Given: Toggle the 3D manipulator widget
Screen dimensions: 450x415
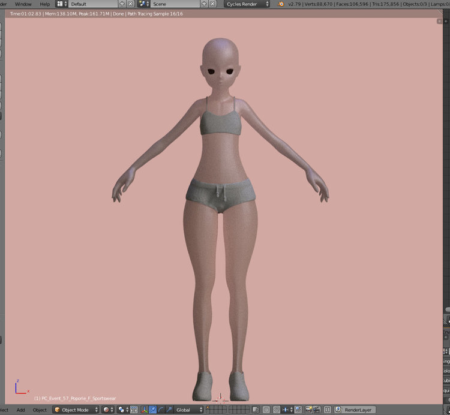Looking at the screenshot, I should point(145,410).
